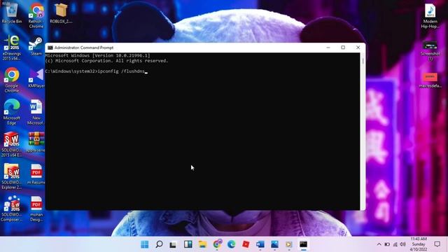Viewport: 448px width, 252px height.
Task: Switch to the media player taskbar app
Action: pyautogui.click(x=289, y=244)
